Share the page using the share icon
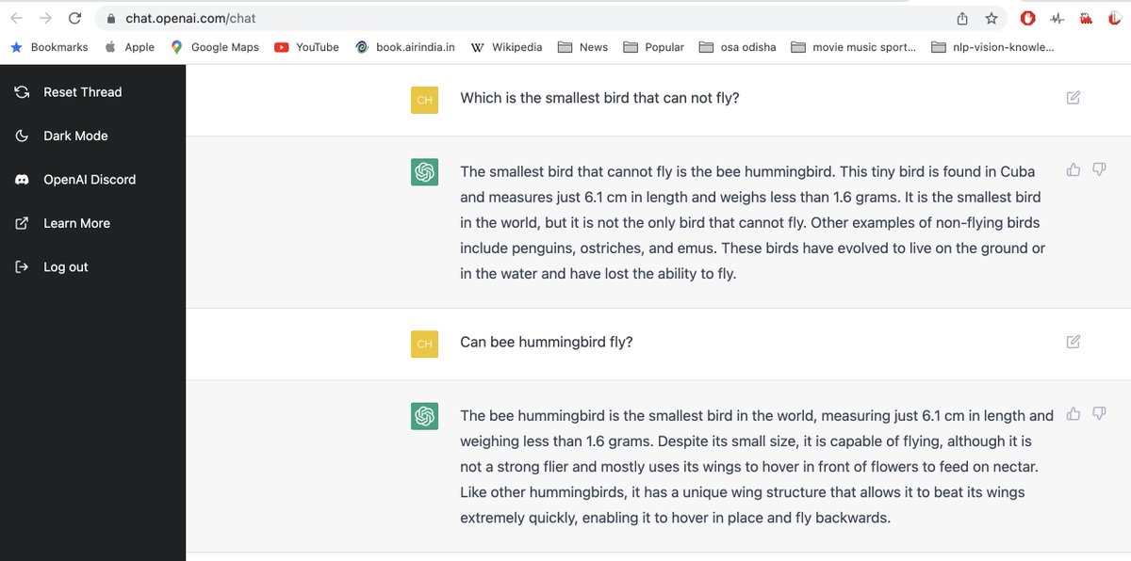 962,18
